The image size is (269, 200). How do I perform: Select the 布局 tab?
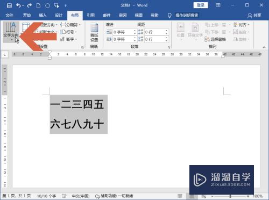75,16
